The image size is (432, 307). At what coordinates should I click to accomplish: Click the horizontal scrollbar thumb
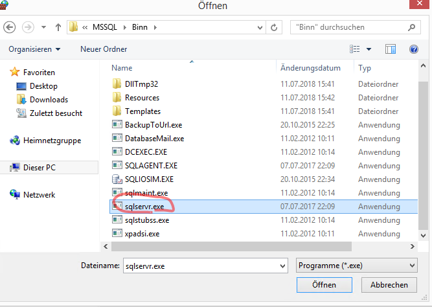tap(231, 246)
